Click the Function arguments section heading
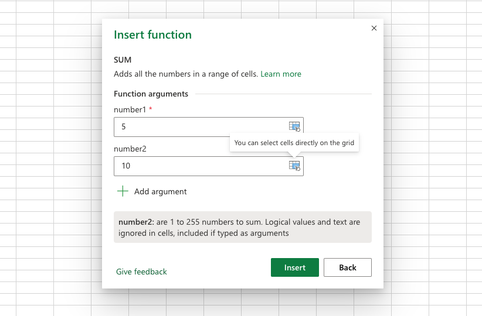The width and height of the screenshot is (482, 316). (x=151, y=94)
